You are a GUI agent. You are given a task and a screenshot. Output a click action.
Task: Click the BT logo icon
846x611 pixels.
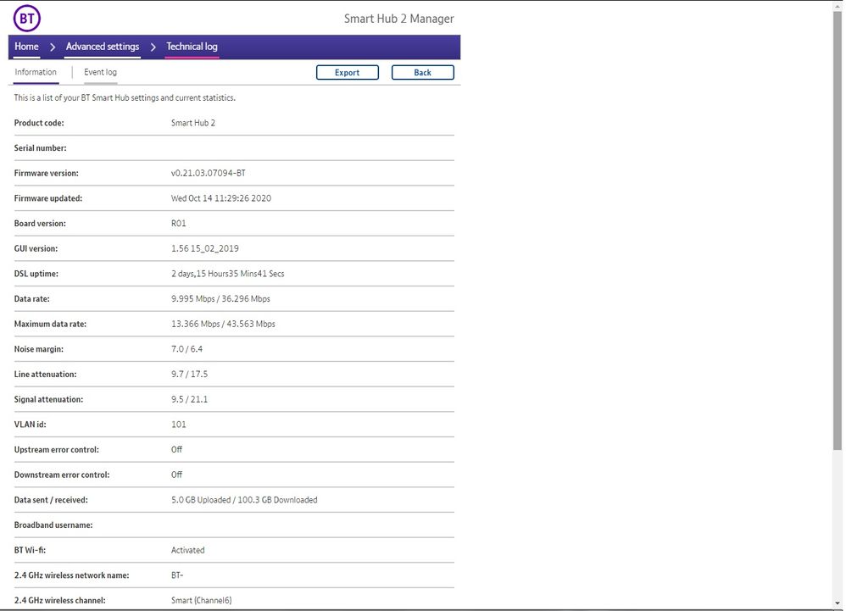(27, 18)
